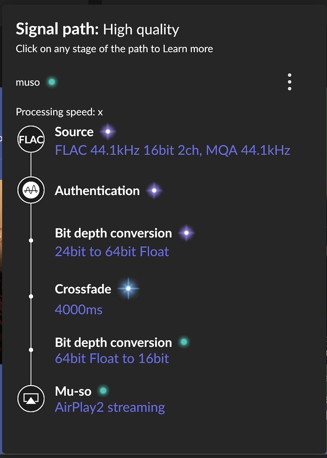Click the Signal path: High quality title

click(x=97, y=30)
